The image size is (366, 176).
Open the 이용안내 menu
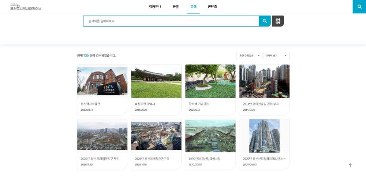155,7
